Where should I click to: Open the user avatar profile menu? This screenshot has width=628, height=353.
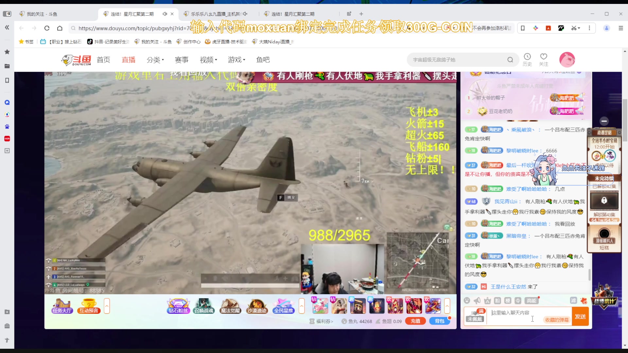567,60
